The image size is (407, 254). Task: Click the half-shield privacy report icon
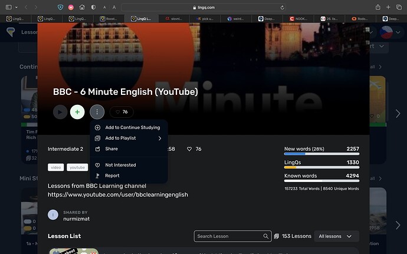[93, 7]
